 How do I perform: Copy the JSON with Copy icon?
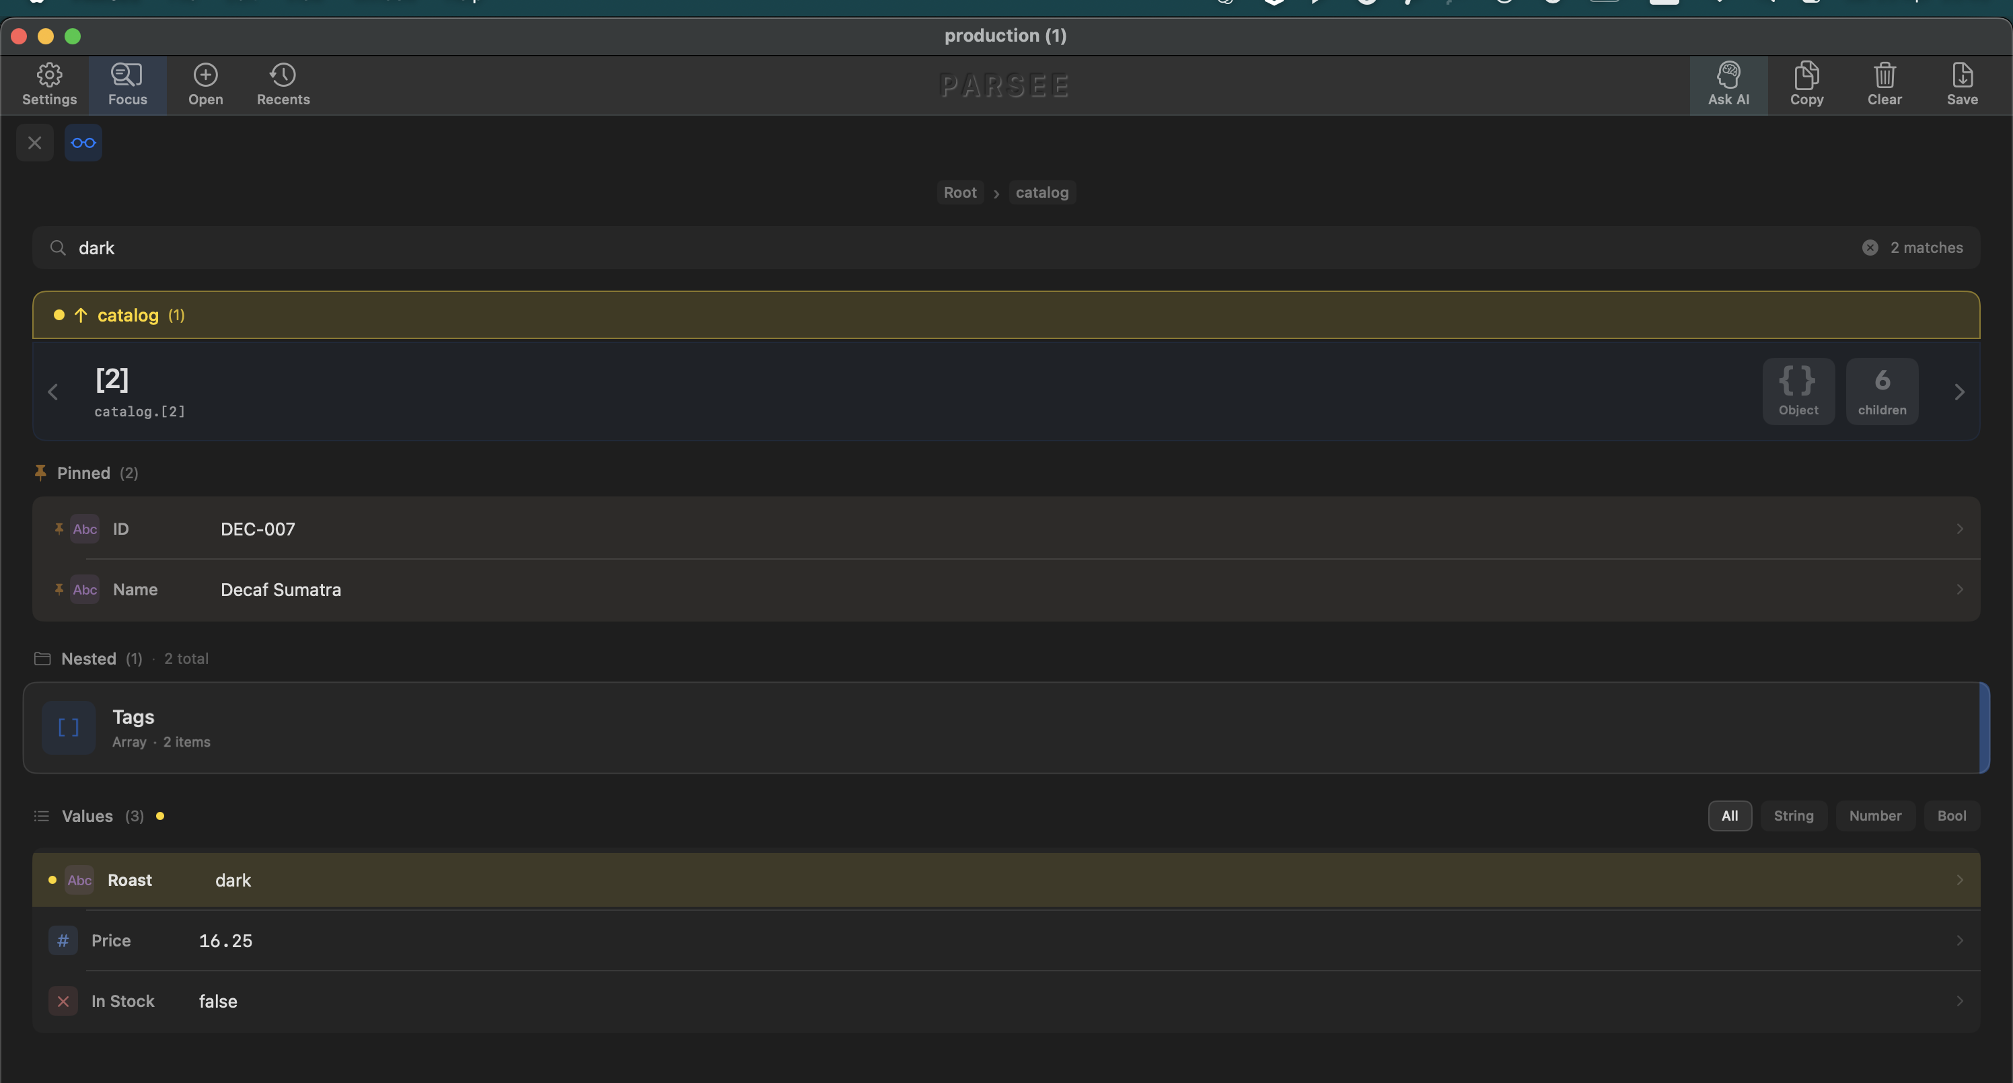tap(1806, 85)
